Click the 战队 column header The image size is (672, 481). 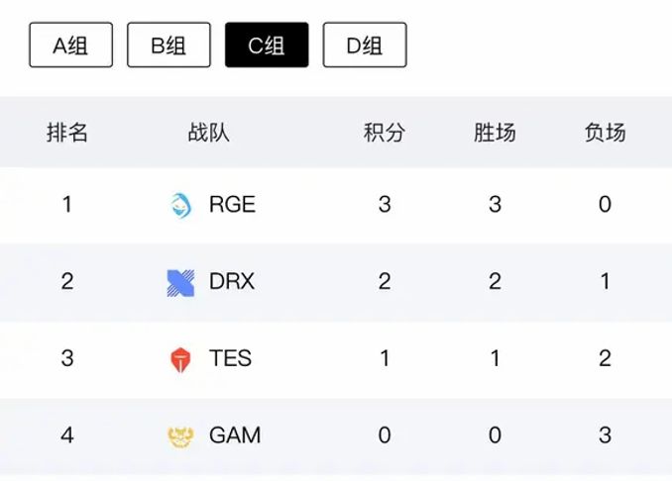click(208, 133)
